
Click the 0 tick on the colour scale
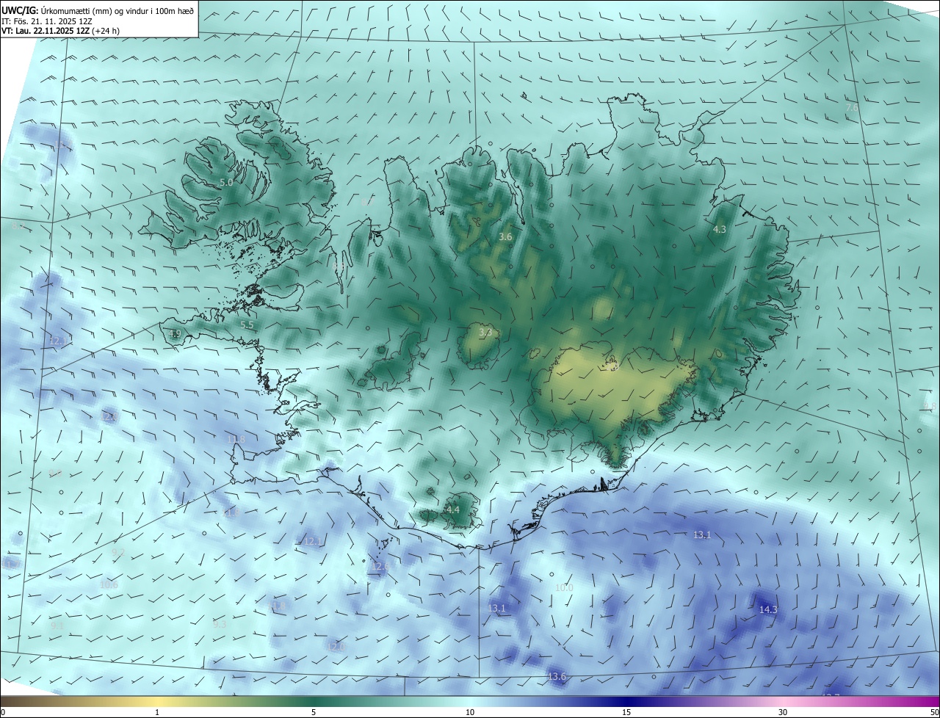click(2, 712)
